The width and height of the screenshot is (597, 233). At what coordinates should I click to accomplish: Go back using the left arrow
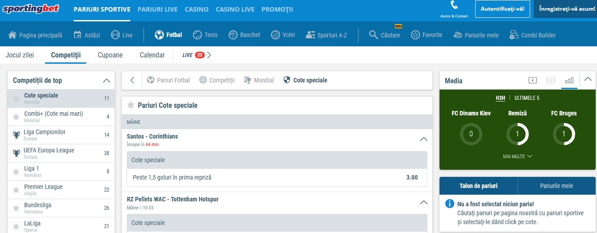click(132, 80)
